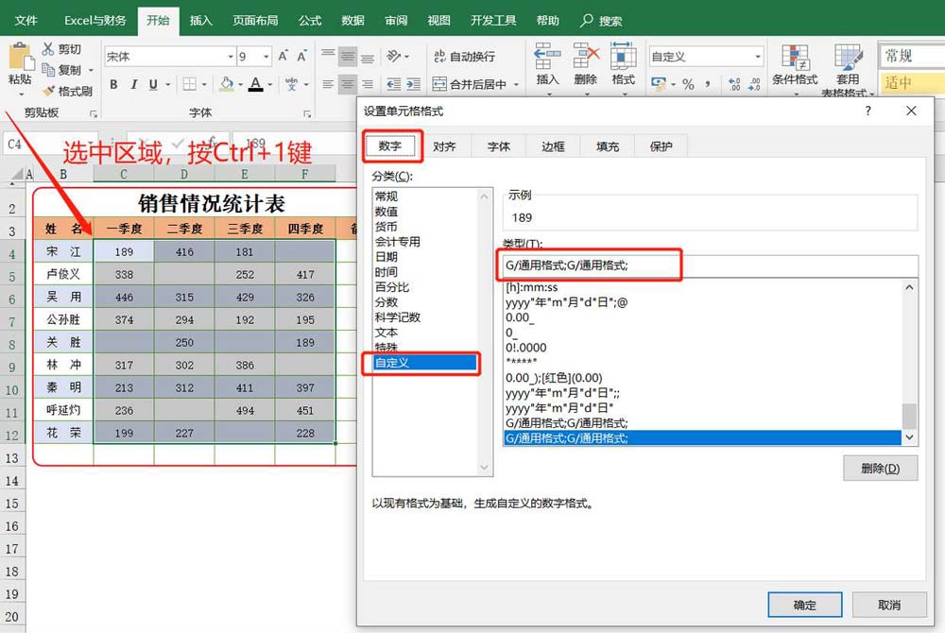Click the borders icon

(189, 84)
